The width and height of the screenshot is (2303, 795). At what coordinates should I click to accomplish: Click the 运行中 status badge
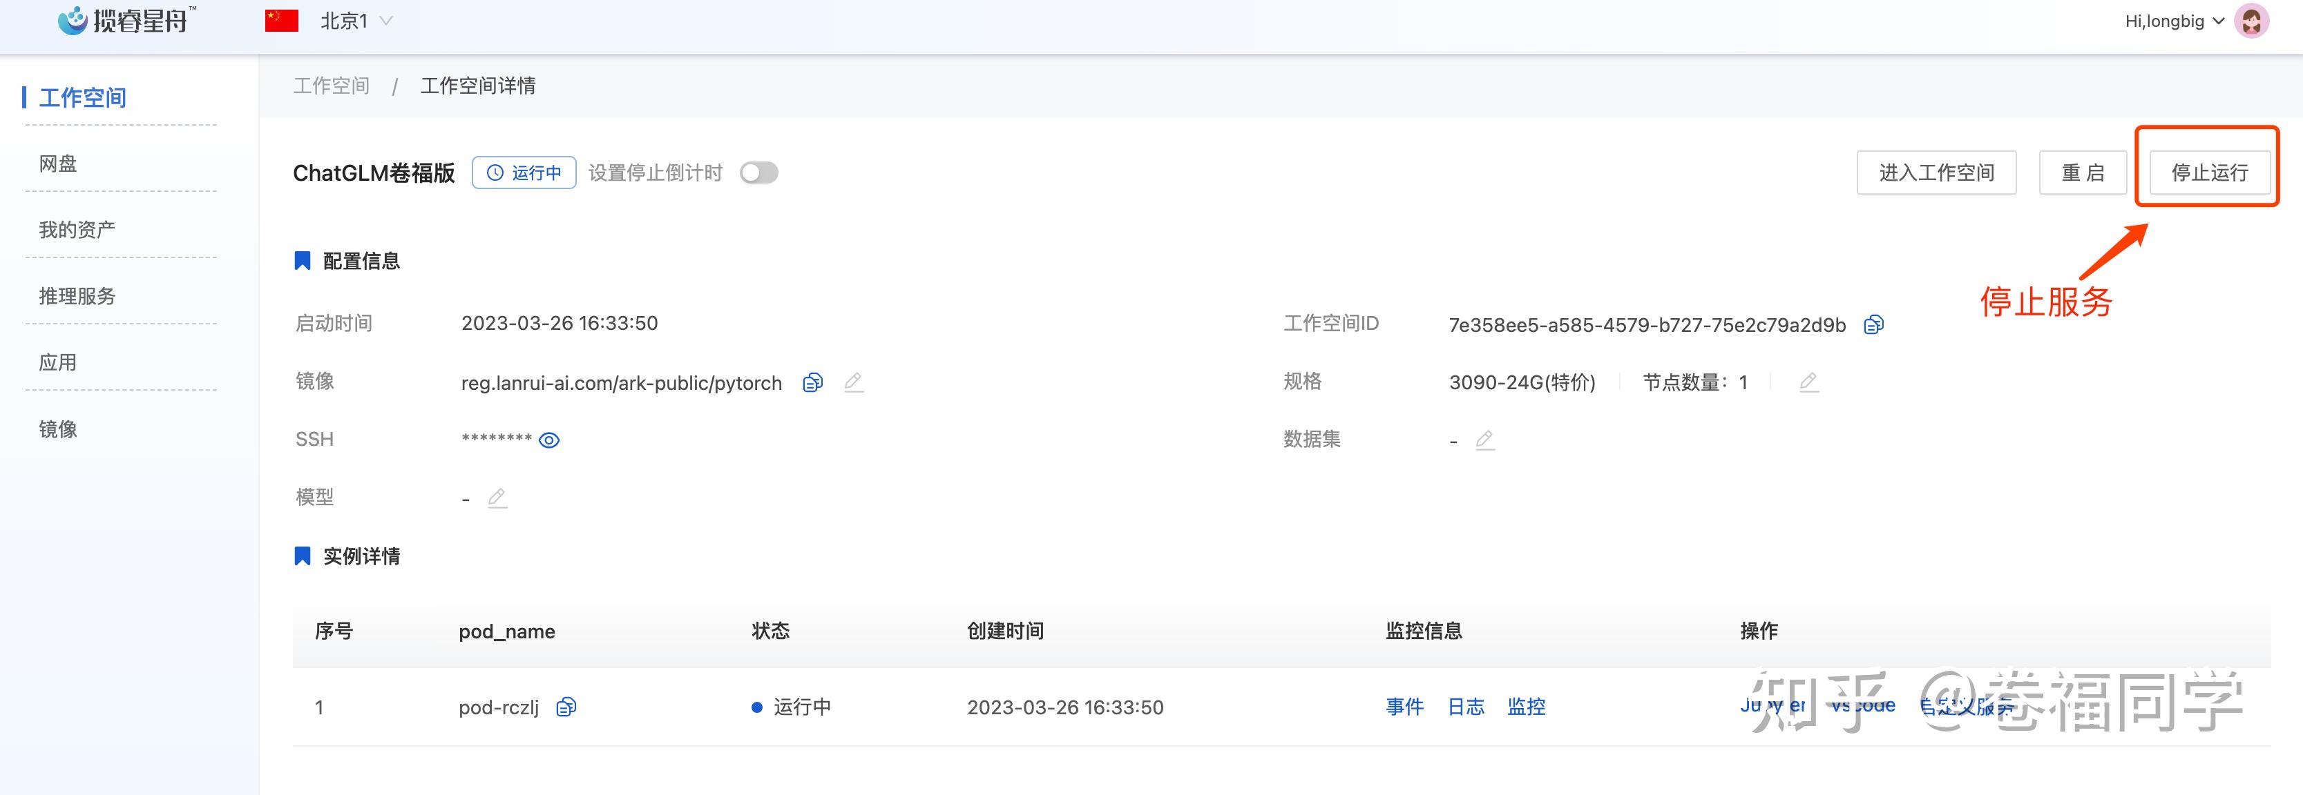pos(524,173)
